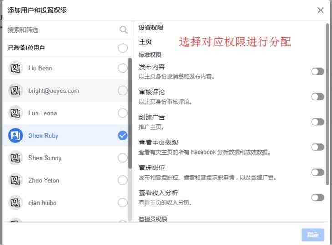Toggle the 已选择1位用户 select-all circle
This screenshot has width=332, height=245.
(123, 48)
